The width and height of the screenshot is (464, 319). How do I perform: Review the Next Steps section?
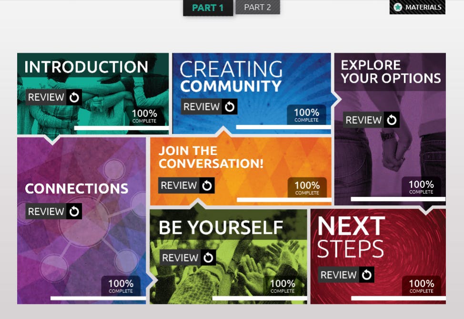[338, 274]
